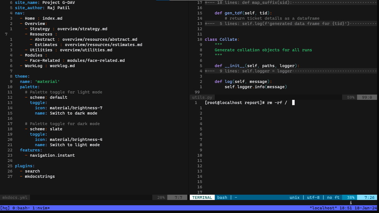The image size is (379, 213).
Task: Click the tmux session name [hq]
Action: pos(5,208)
